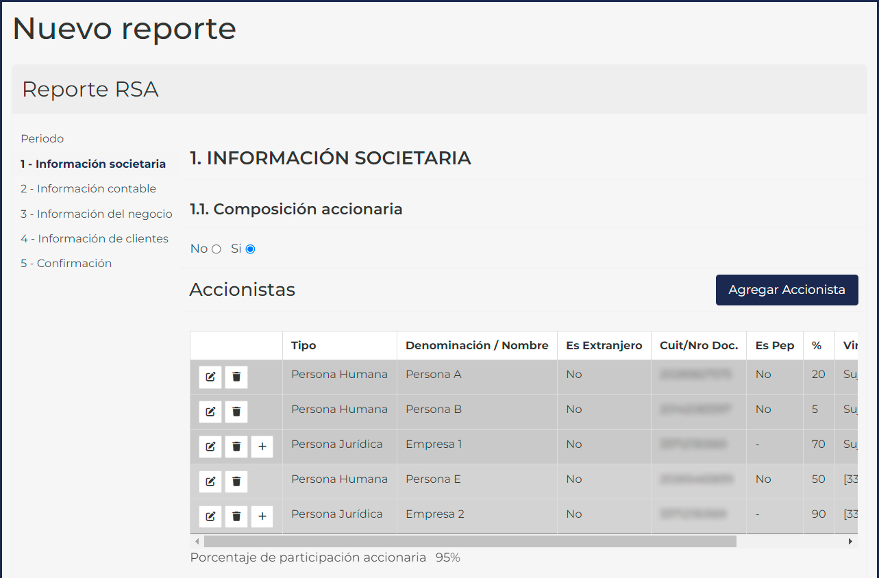This screenshot has width=879, height=578.
Task: Edit the Persona A shareholder row
Action: tap(210, 377)
